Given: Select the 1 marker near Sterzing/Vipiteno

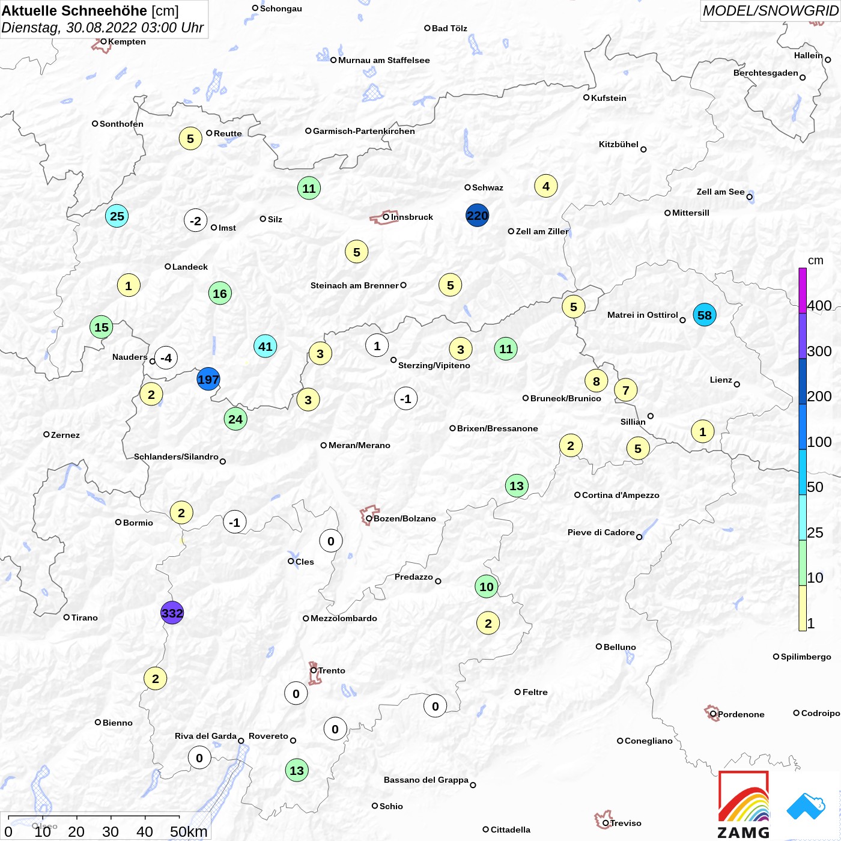Looking at the screenshot, I should 377,345.
